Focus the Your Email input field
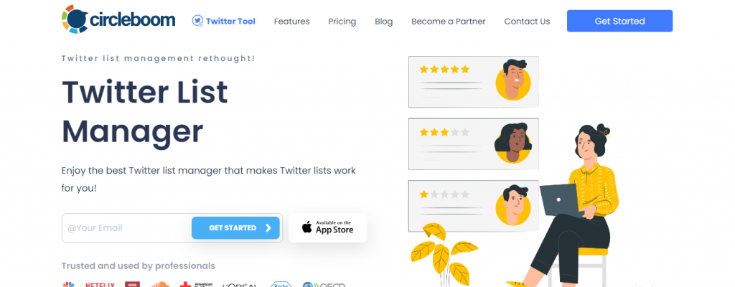This screenshot has width=735, height=287. (127, 228)
